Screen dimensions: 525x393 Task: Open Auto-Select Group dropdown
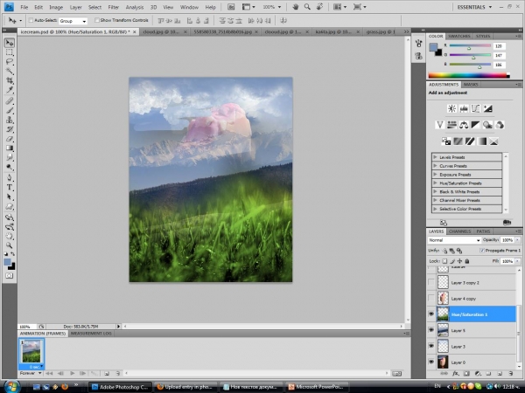click(73, 21)
